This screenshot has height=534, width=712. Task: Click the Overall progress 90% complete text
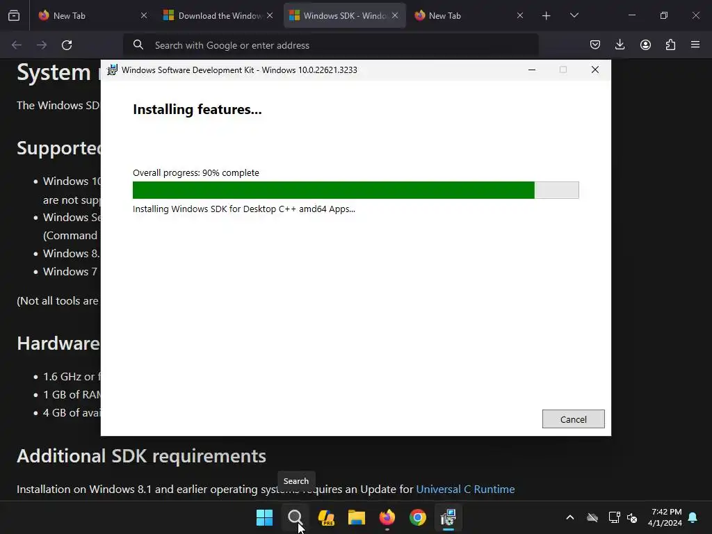(x=195, y=172)
